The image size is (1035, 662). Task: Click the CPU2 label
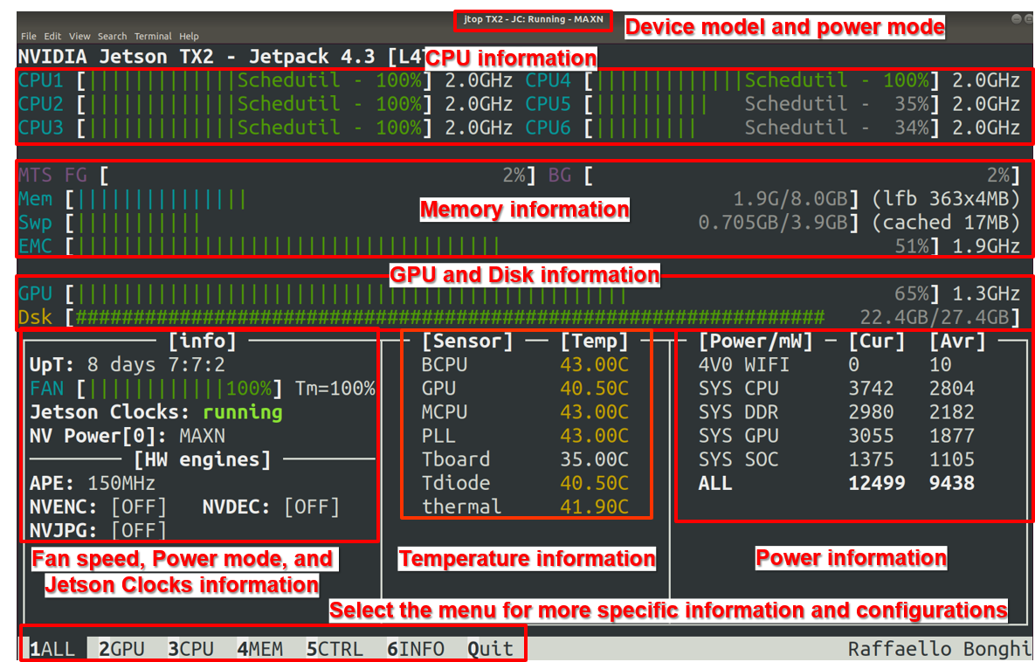pos(41,104)
